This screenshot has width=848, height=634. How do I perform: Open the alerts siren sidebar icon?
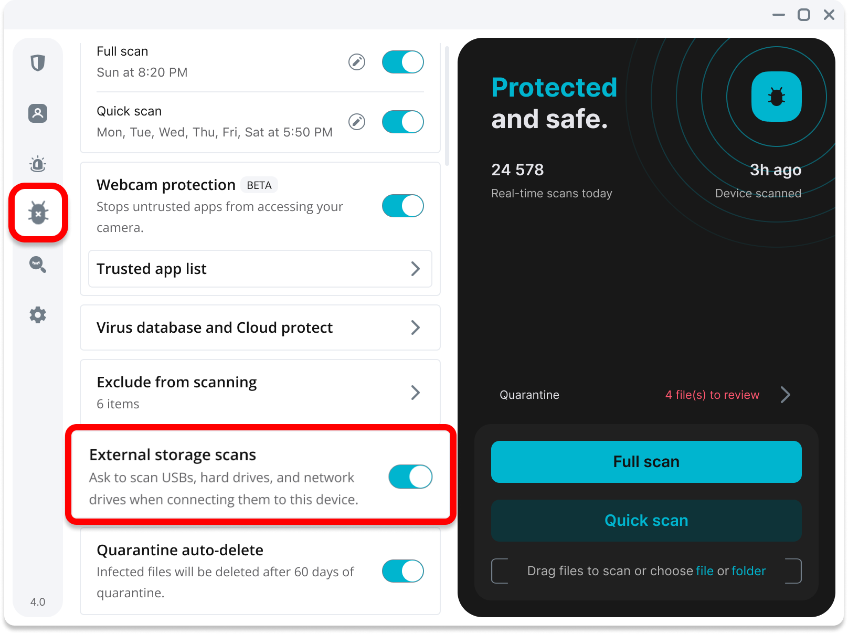click(38, 164)
